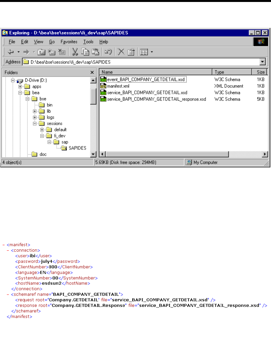This screenshot has height=353, width=271.
Task: Sort files by Type column header
Action: click(x=232, y=72)
